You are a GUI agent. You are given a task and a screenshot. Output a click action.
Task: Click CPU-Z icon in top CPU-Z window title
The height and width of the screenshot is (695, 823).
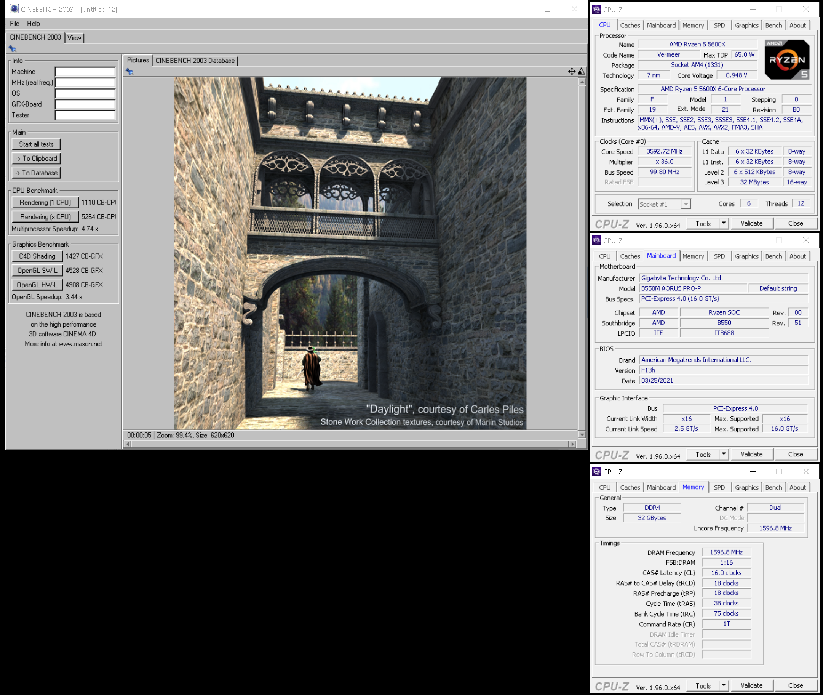597,9
